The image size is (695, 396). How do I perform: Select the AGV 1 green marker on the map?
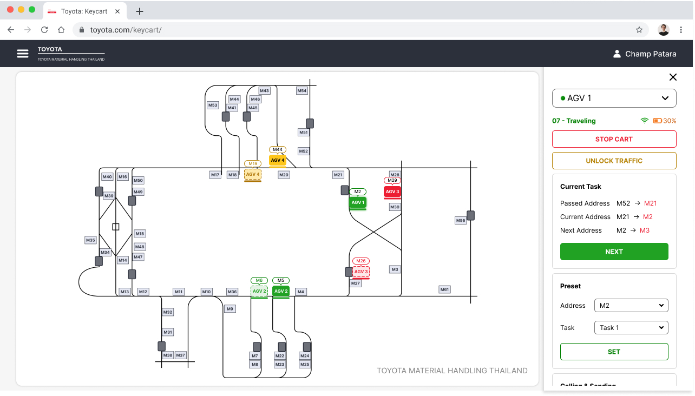point(357,203)
